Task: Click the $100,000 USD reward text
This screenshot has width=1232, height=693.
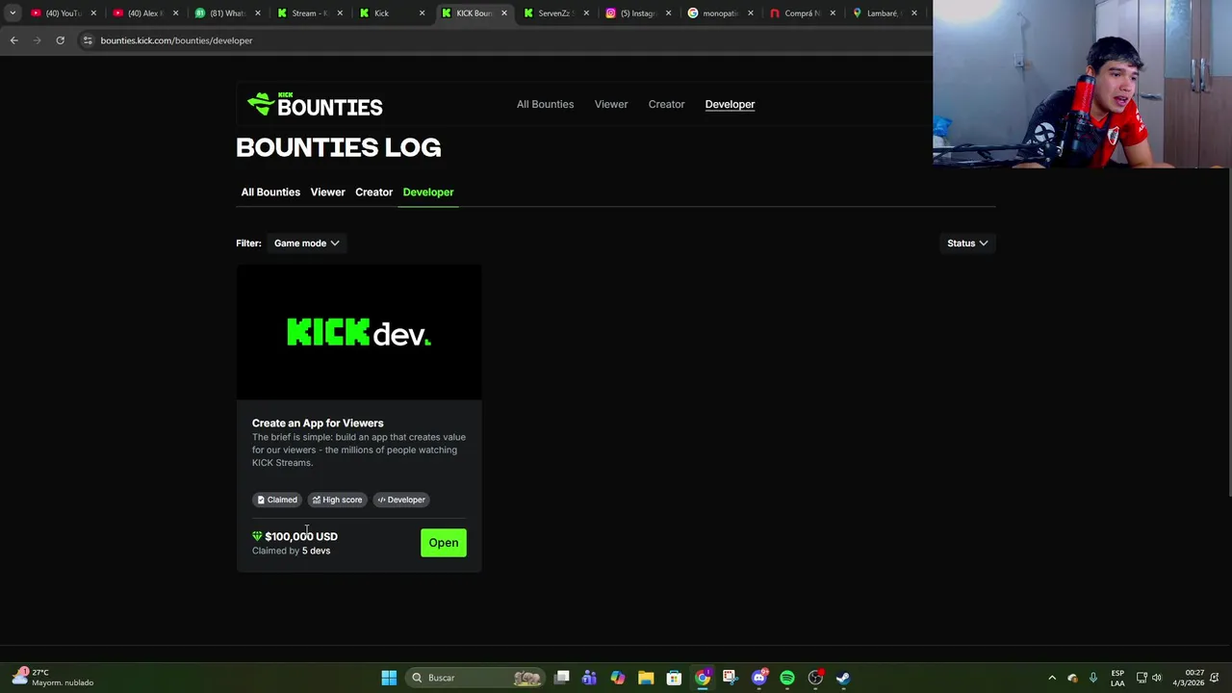Action: coord(301,536)
